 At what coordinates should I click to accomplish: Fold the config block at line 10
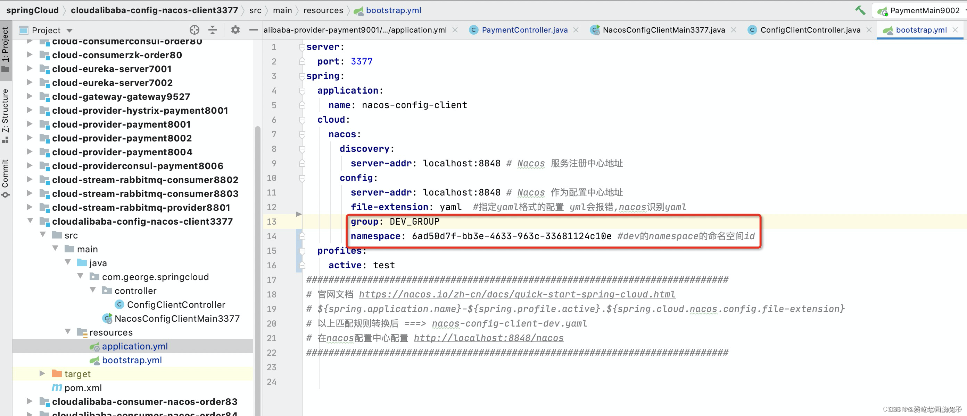(x=302, y=178)
